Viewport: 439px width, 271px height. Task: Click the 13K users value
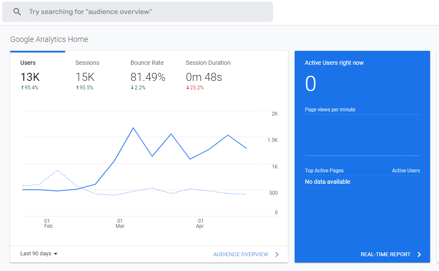[30, 77]
